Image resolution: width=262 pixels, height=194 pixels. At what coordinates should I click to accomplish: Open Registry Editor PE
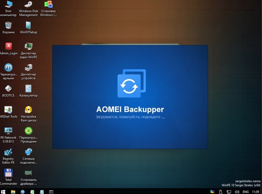coord(8,156)
